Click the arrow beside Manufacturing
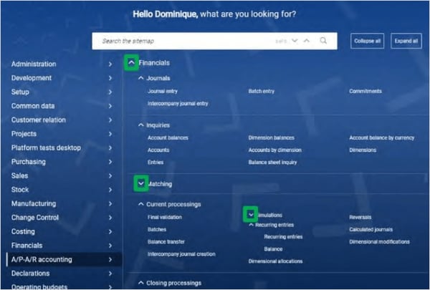 [x=110, y=203]
